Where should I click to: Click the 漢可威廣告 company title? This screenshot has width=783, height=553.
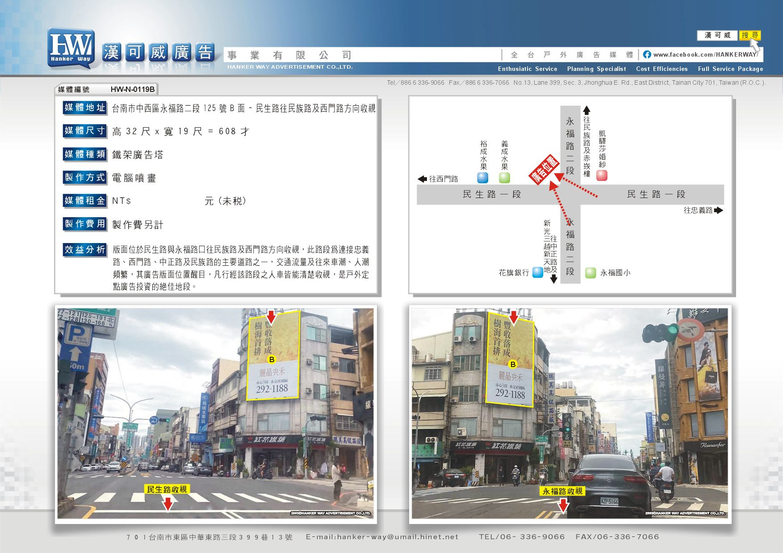pyautogui.click(x=159, y=53)
